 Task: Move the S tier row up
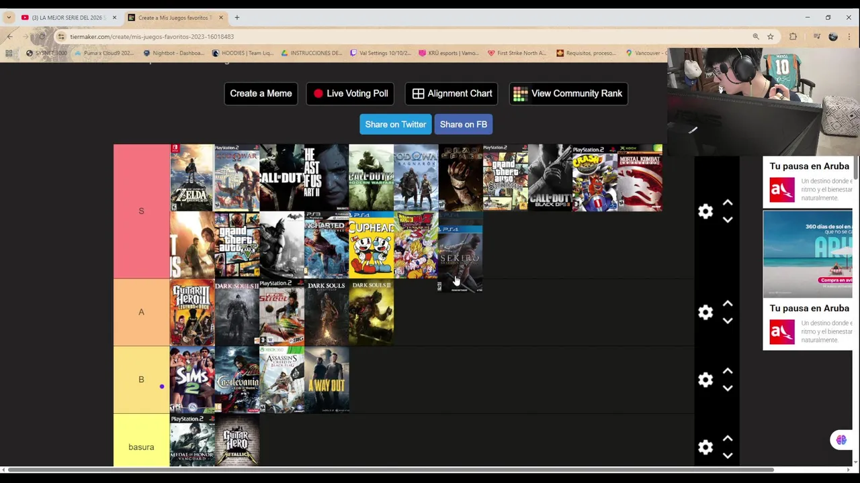pyautogui.click(x=728, y=203)
